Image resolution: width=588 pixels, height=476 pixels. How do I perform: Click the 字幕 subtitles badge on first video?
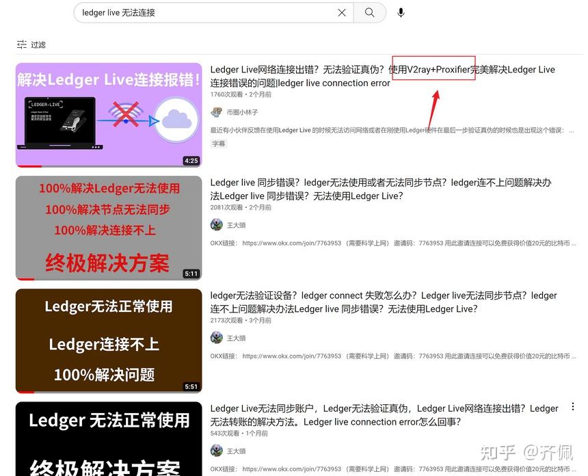pyautogui.click(x=218, y=142)
